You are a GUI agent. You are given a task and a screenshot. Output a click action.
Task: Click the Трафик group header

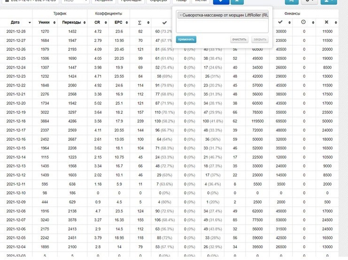[60, 14]
